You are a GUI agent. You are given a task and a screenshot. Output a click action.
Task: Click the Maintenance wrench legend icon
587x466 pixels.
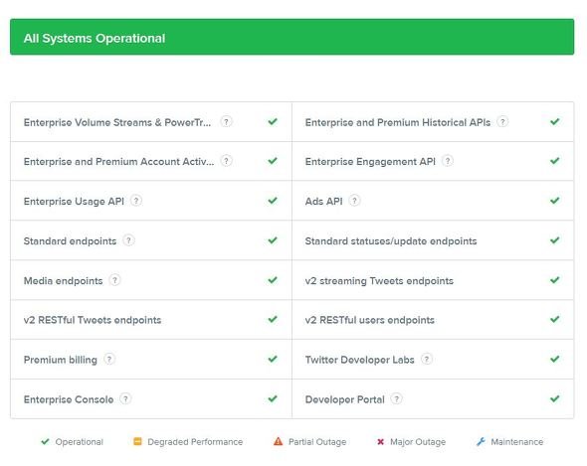481,442
